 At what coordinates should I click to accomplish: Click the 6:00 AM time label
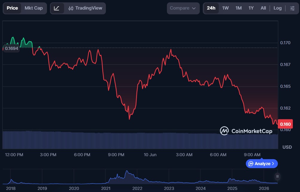pyautogui.click(x=218, y=155)
